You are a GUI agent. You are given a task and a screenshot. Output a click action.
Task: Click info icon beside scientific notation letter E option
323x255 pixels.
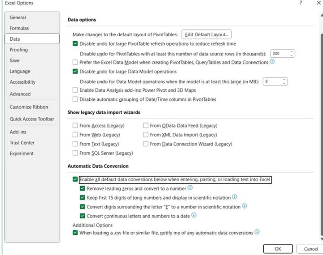pyautogui.click(x=244, y=207)
